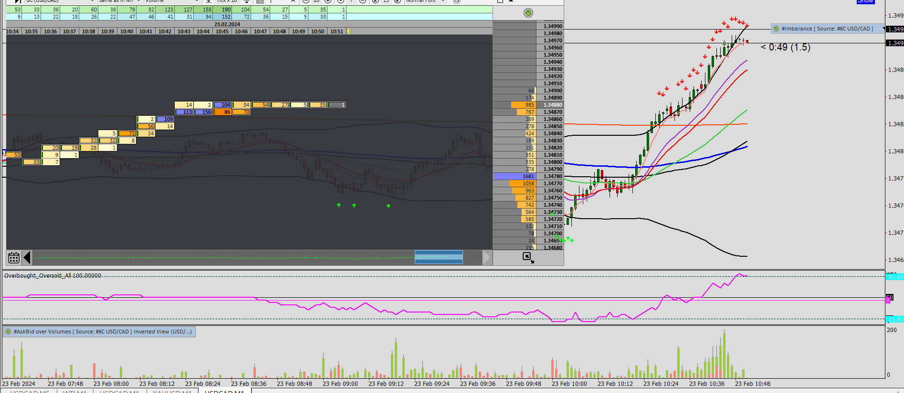904x393 pixels.
Task: Select the 10:51 time column header
Action: pos(336,31)
